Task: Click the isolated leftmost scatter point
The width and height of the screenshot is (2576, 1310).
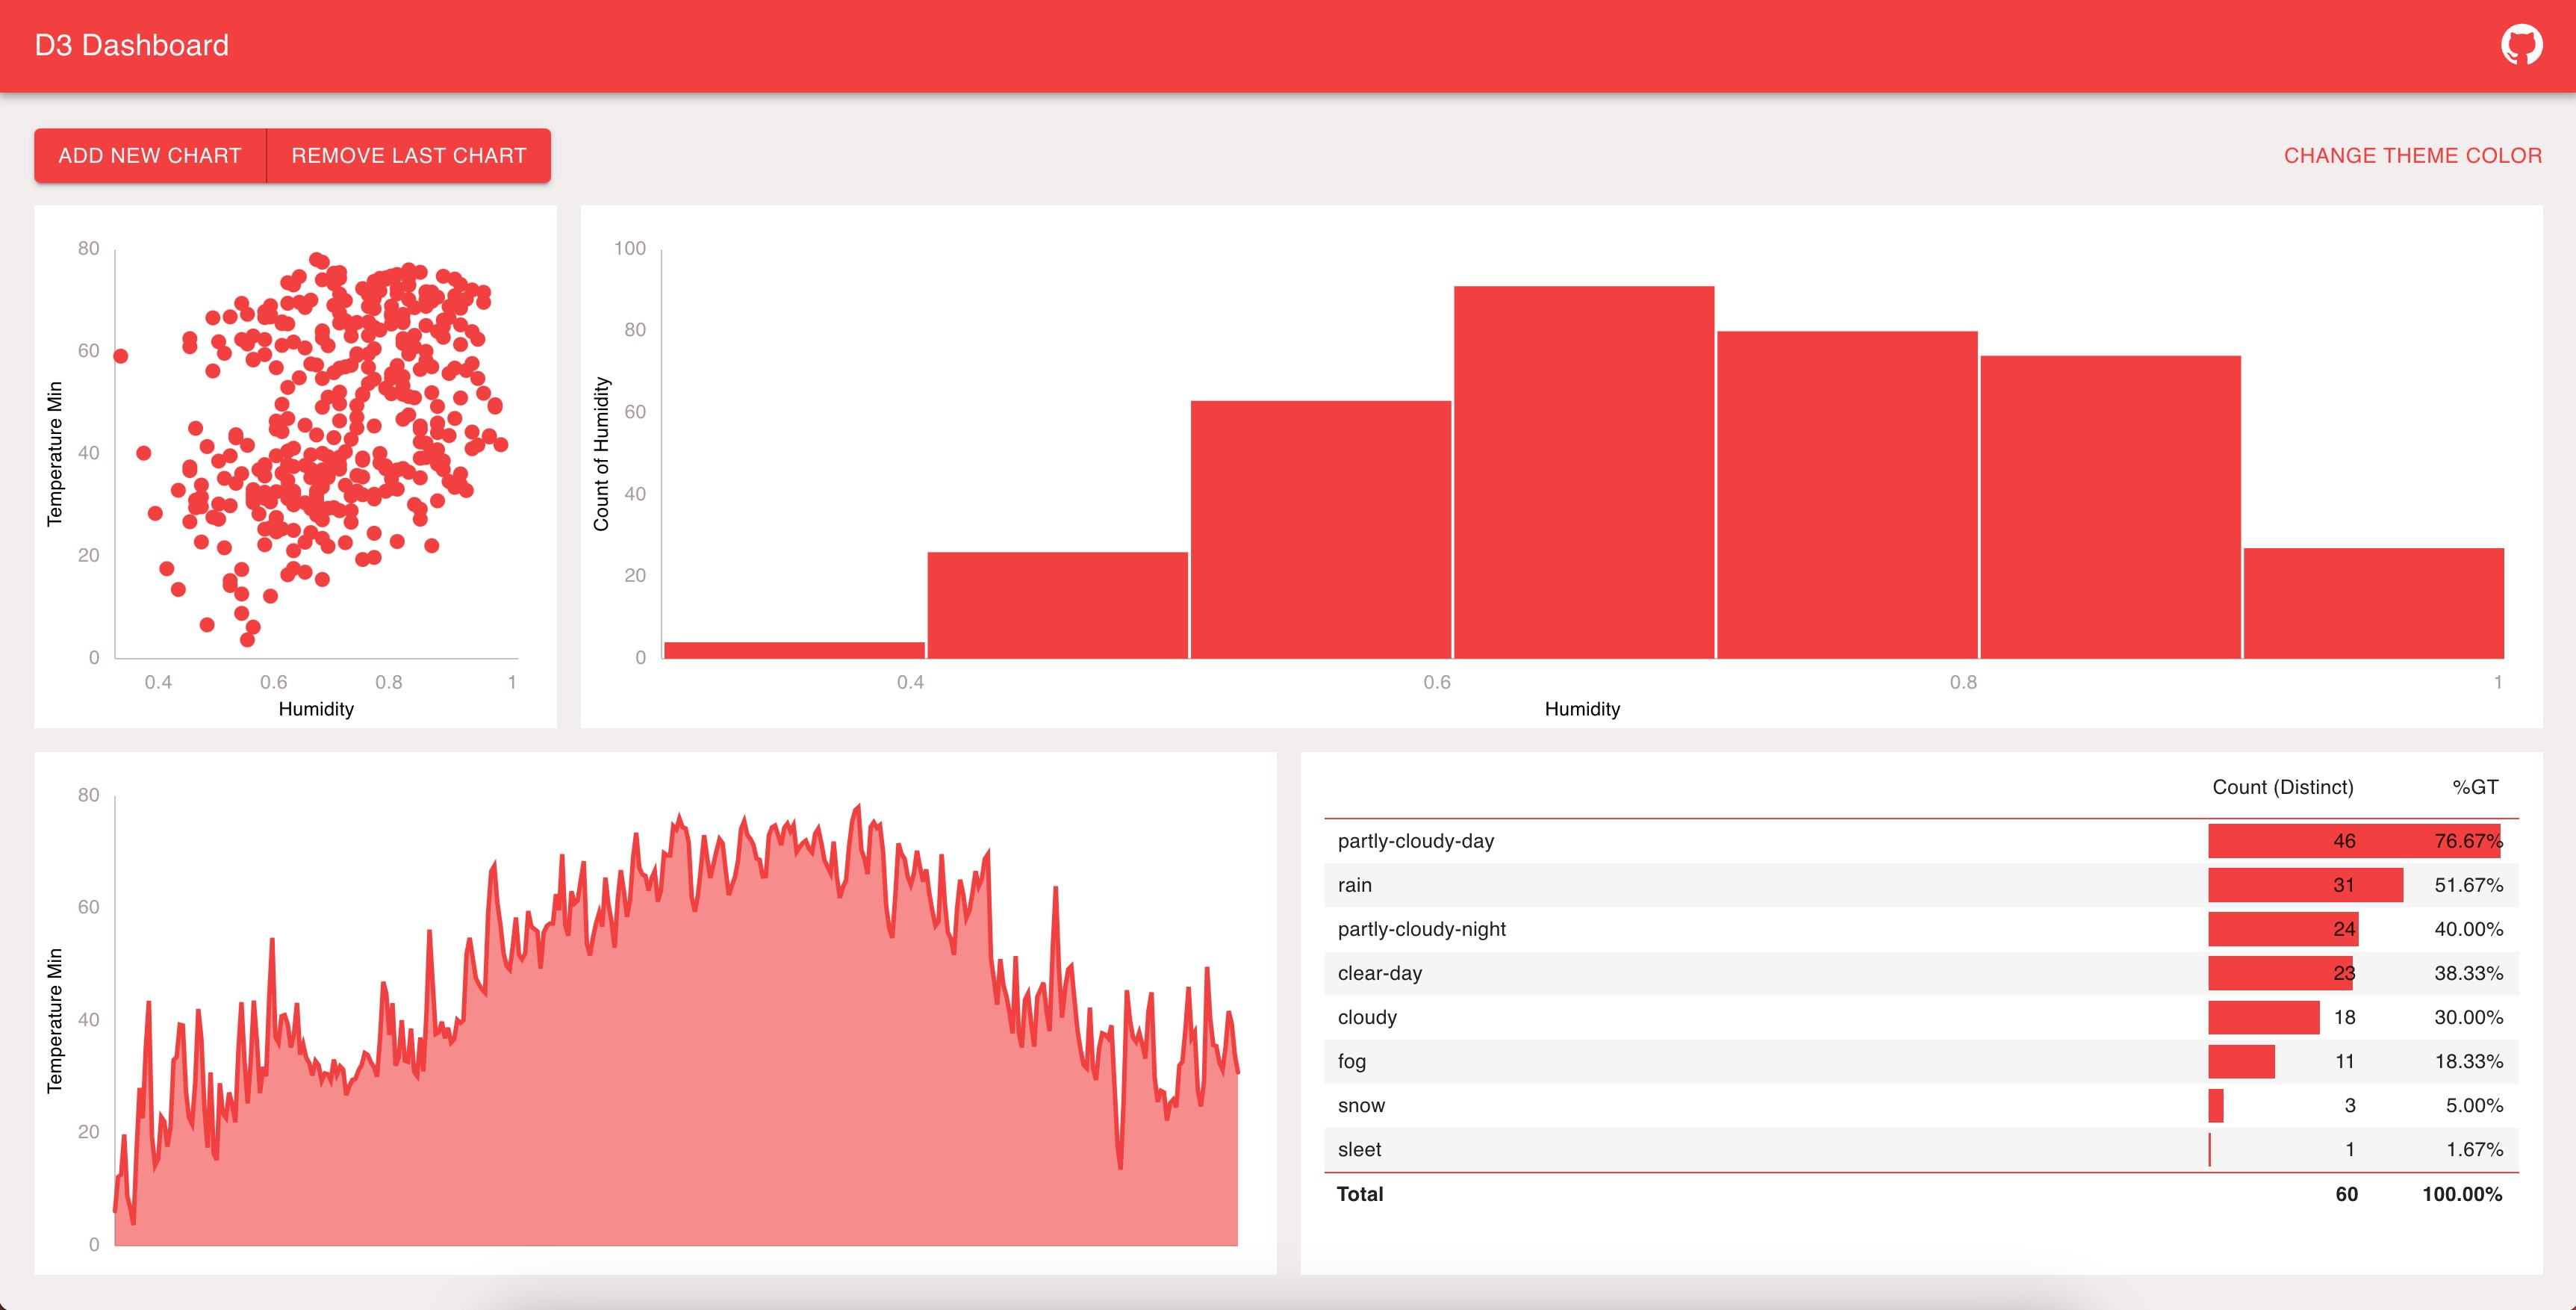Action: click(x=121, y=356)
